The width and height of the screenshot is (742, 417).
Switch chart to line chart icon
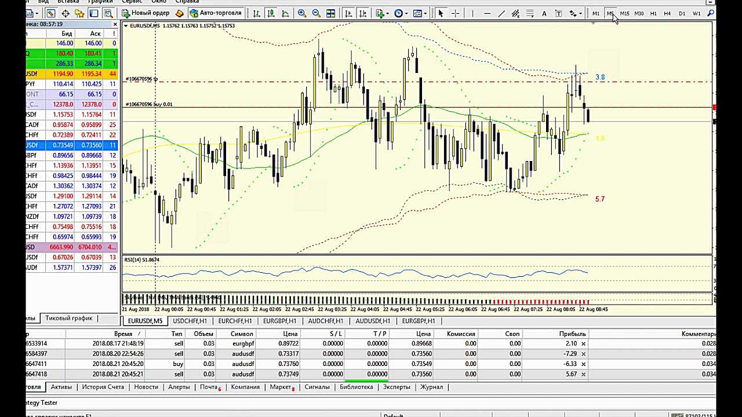point(285,13)
